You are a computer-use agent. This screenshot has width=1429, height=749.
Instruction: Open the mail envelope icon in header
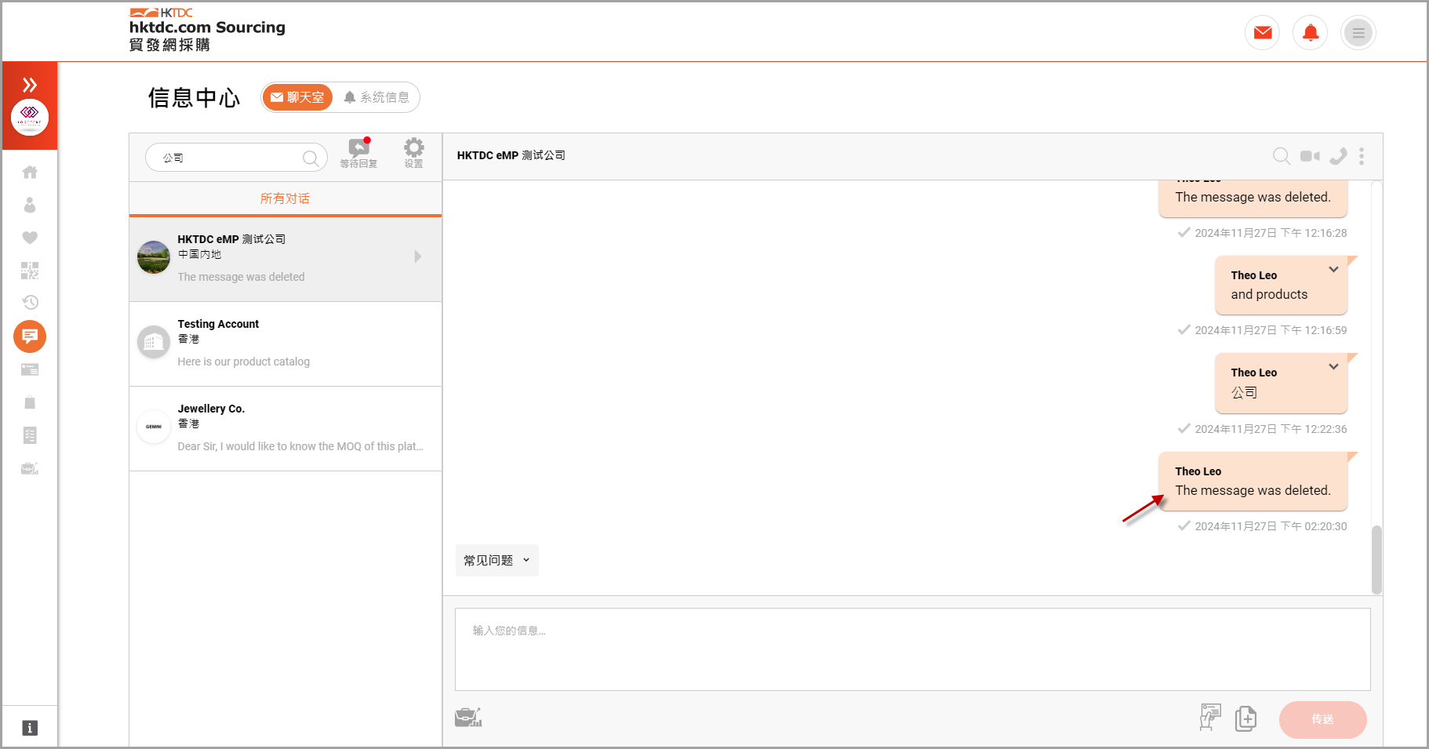pyautogui.click(x=1263, y=33)
